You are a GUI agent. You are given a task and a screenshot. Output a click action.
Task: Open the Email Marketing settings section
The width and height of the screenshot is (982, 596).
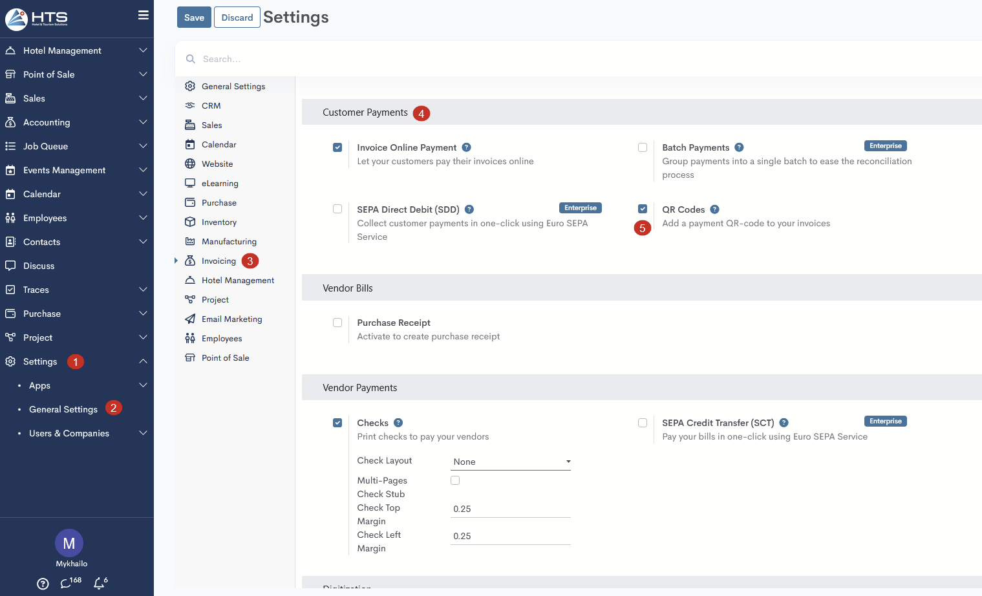[231, 319]
